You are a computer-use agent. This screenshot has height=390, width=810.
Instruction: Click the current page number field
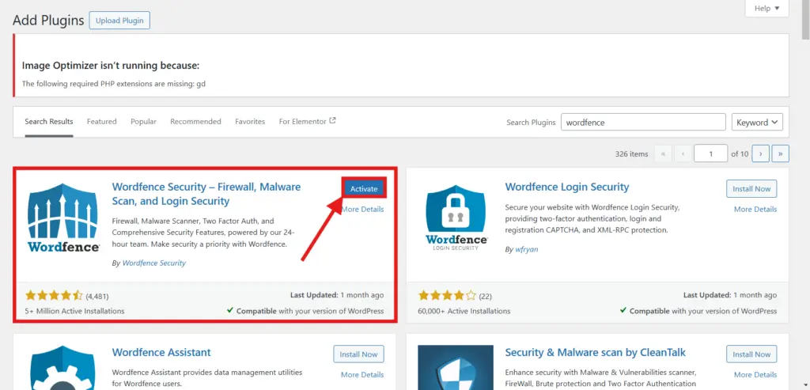tap(711, 154)
